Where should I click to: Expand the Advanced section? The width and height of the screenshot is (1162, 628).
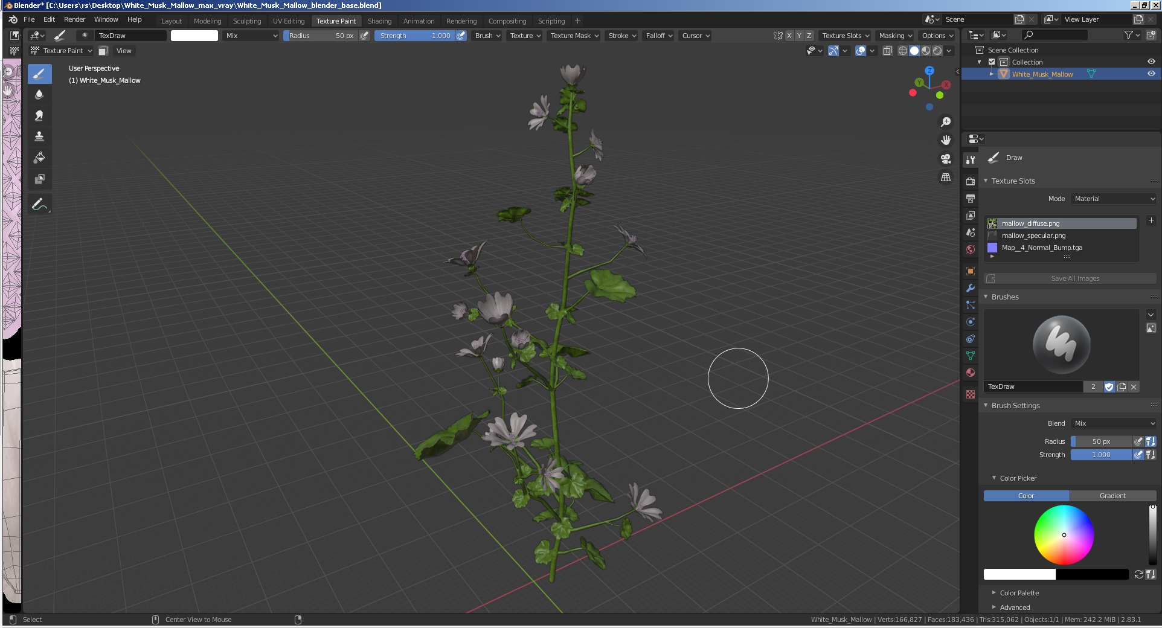[x=1015, y=607]
